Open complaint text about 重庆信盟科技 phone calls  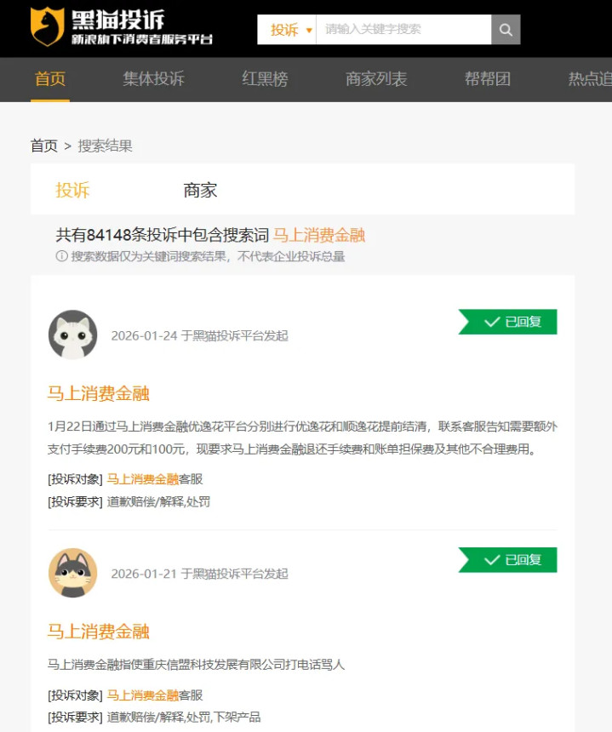coord(196,664)
